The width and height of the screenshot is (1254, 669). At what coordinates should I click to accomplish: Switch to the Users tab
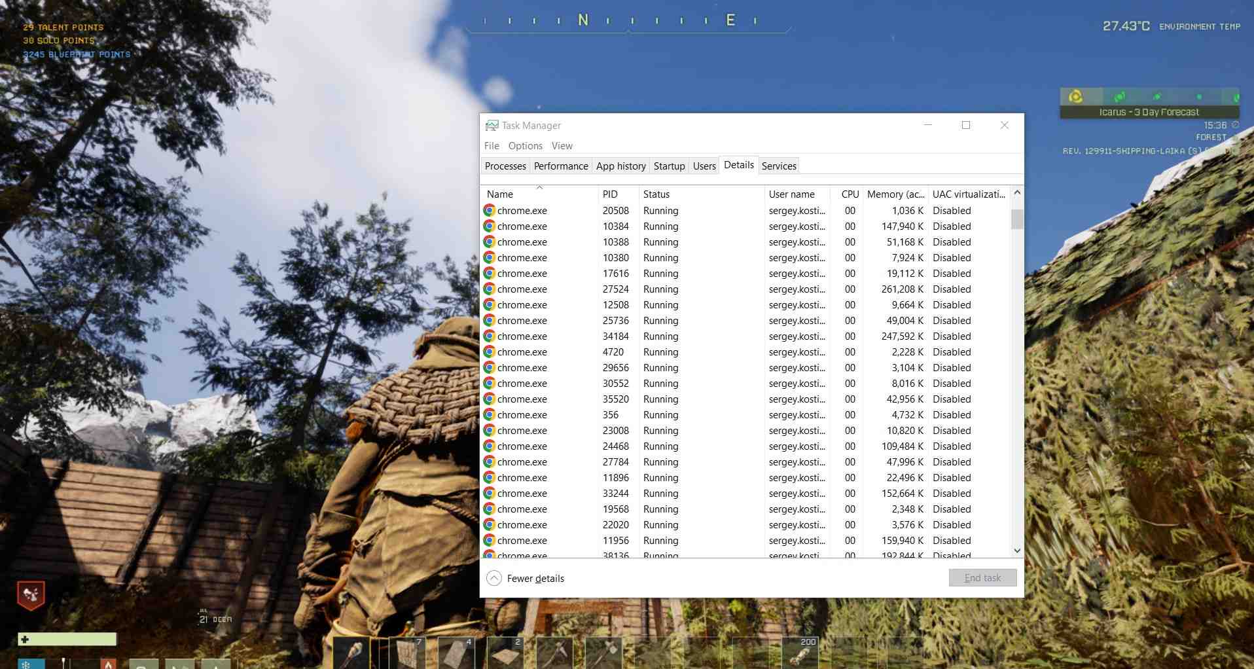pos(704,166)
